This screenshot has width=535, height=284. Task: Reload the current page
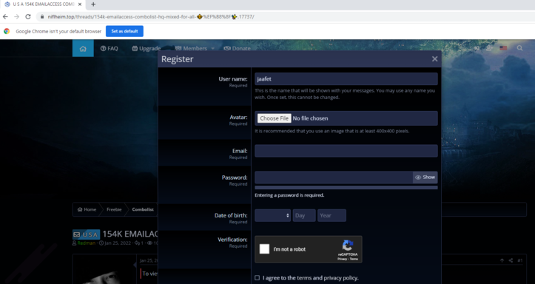pos(28,16)
